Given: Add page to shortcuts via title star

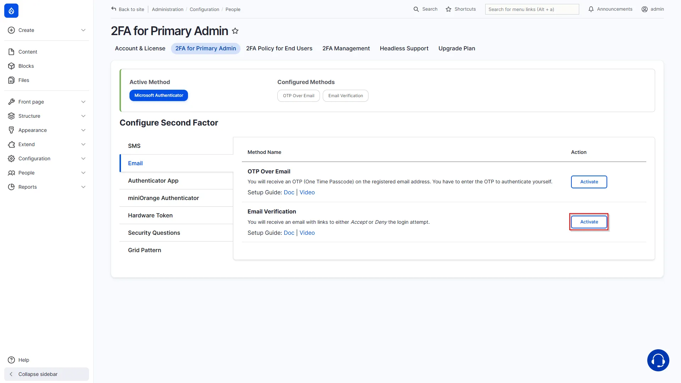Looking at the screenshot, I should point(235,31).
